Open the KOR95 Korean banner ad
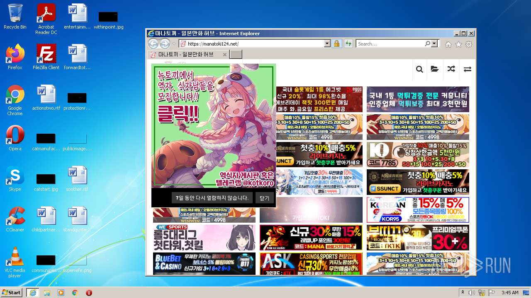The height and width of the screenshot is (298, 531). tap(418, 209)
